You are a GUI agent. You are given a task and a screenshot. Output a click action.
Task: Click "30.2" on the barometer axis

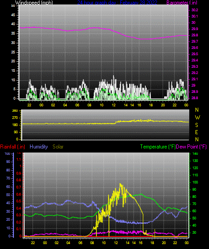pos(195,10)
